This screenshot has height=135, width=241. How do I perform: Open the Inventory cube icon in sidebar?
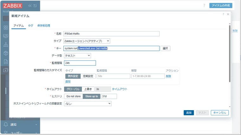6,53
